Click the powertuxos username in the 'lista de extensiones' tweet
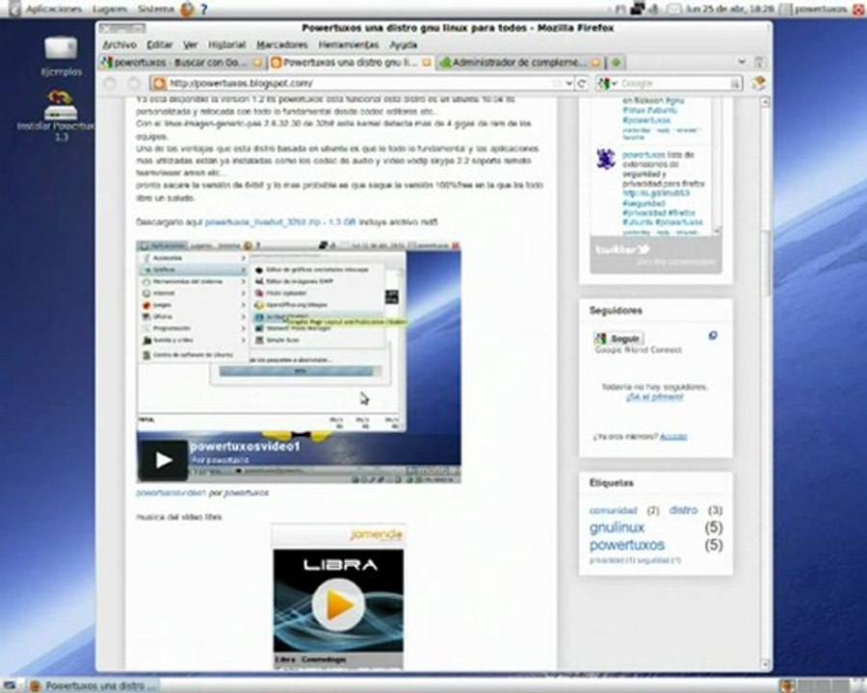Image resolution: width=867 pixels, height=693 pixels. coord(644,155)
